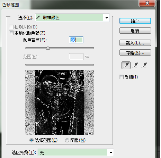Enable the 反相 invert checkbox
The image size is (161, 158).
121,77
